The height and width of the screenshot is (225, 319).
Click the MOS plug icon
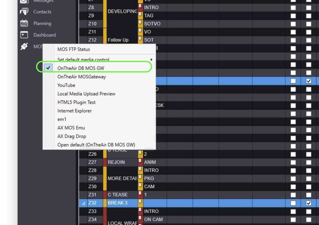point(24,47)
